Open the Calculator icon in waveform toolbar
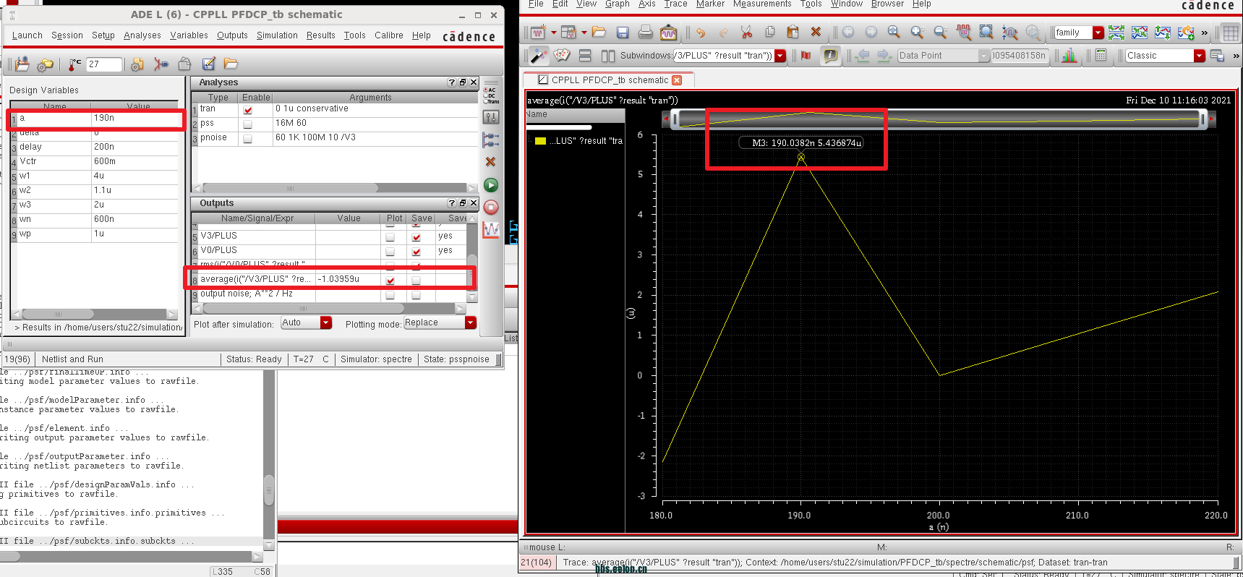The width and height of the screenshot is (1243, 577). click(1101, 56)
